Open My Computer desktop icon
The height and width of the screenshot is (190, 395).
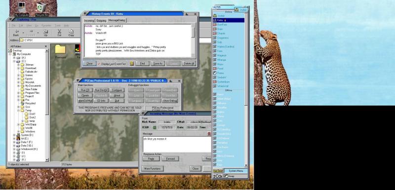(22, 8)
